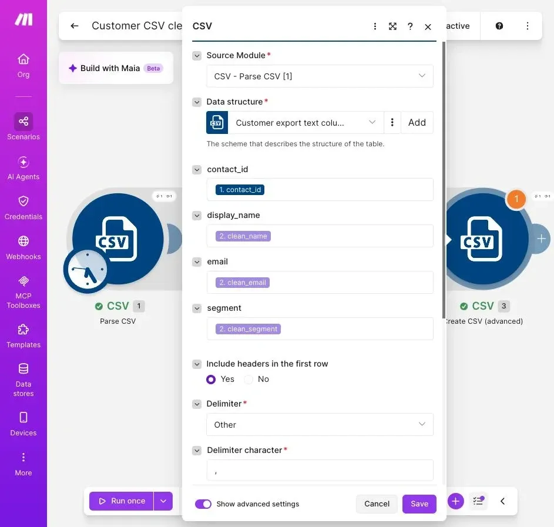Collapse the segment field expander

(x=197, y=308)
